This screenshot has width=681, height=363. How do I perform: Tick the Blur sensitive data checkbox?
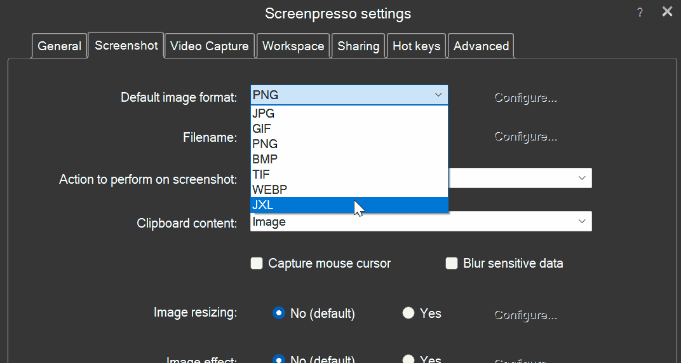452,263
